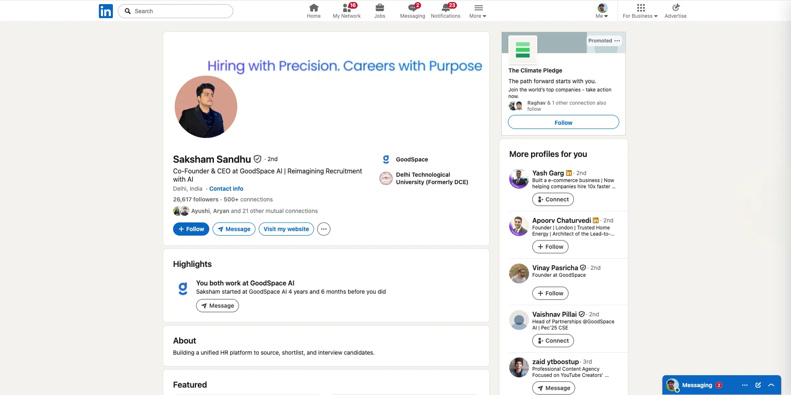791x395 pixels.
Task: Click GoodSpace logo beside company name
Action: point(386,159)
